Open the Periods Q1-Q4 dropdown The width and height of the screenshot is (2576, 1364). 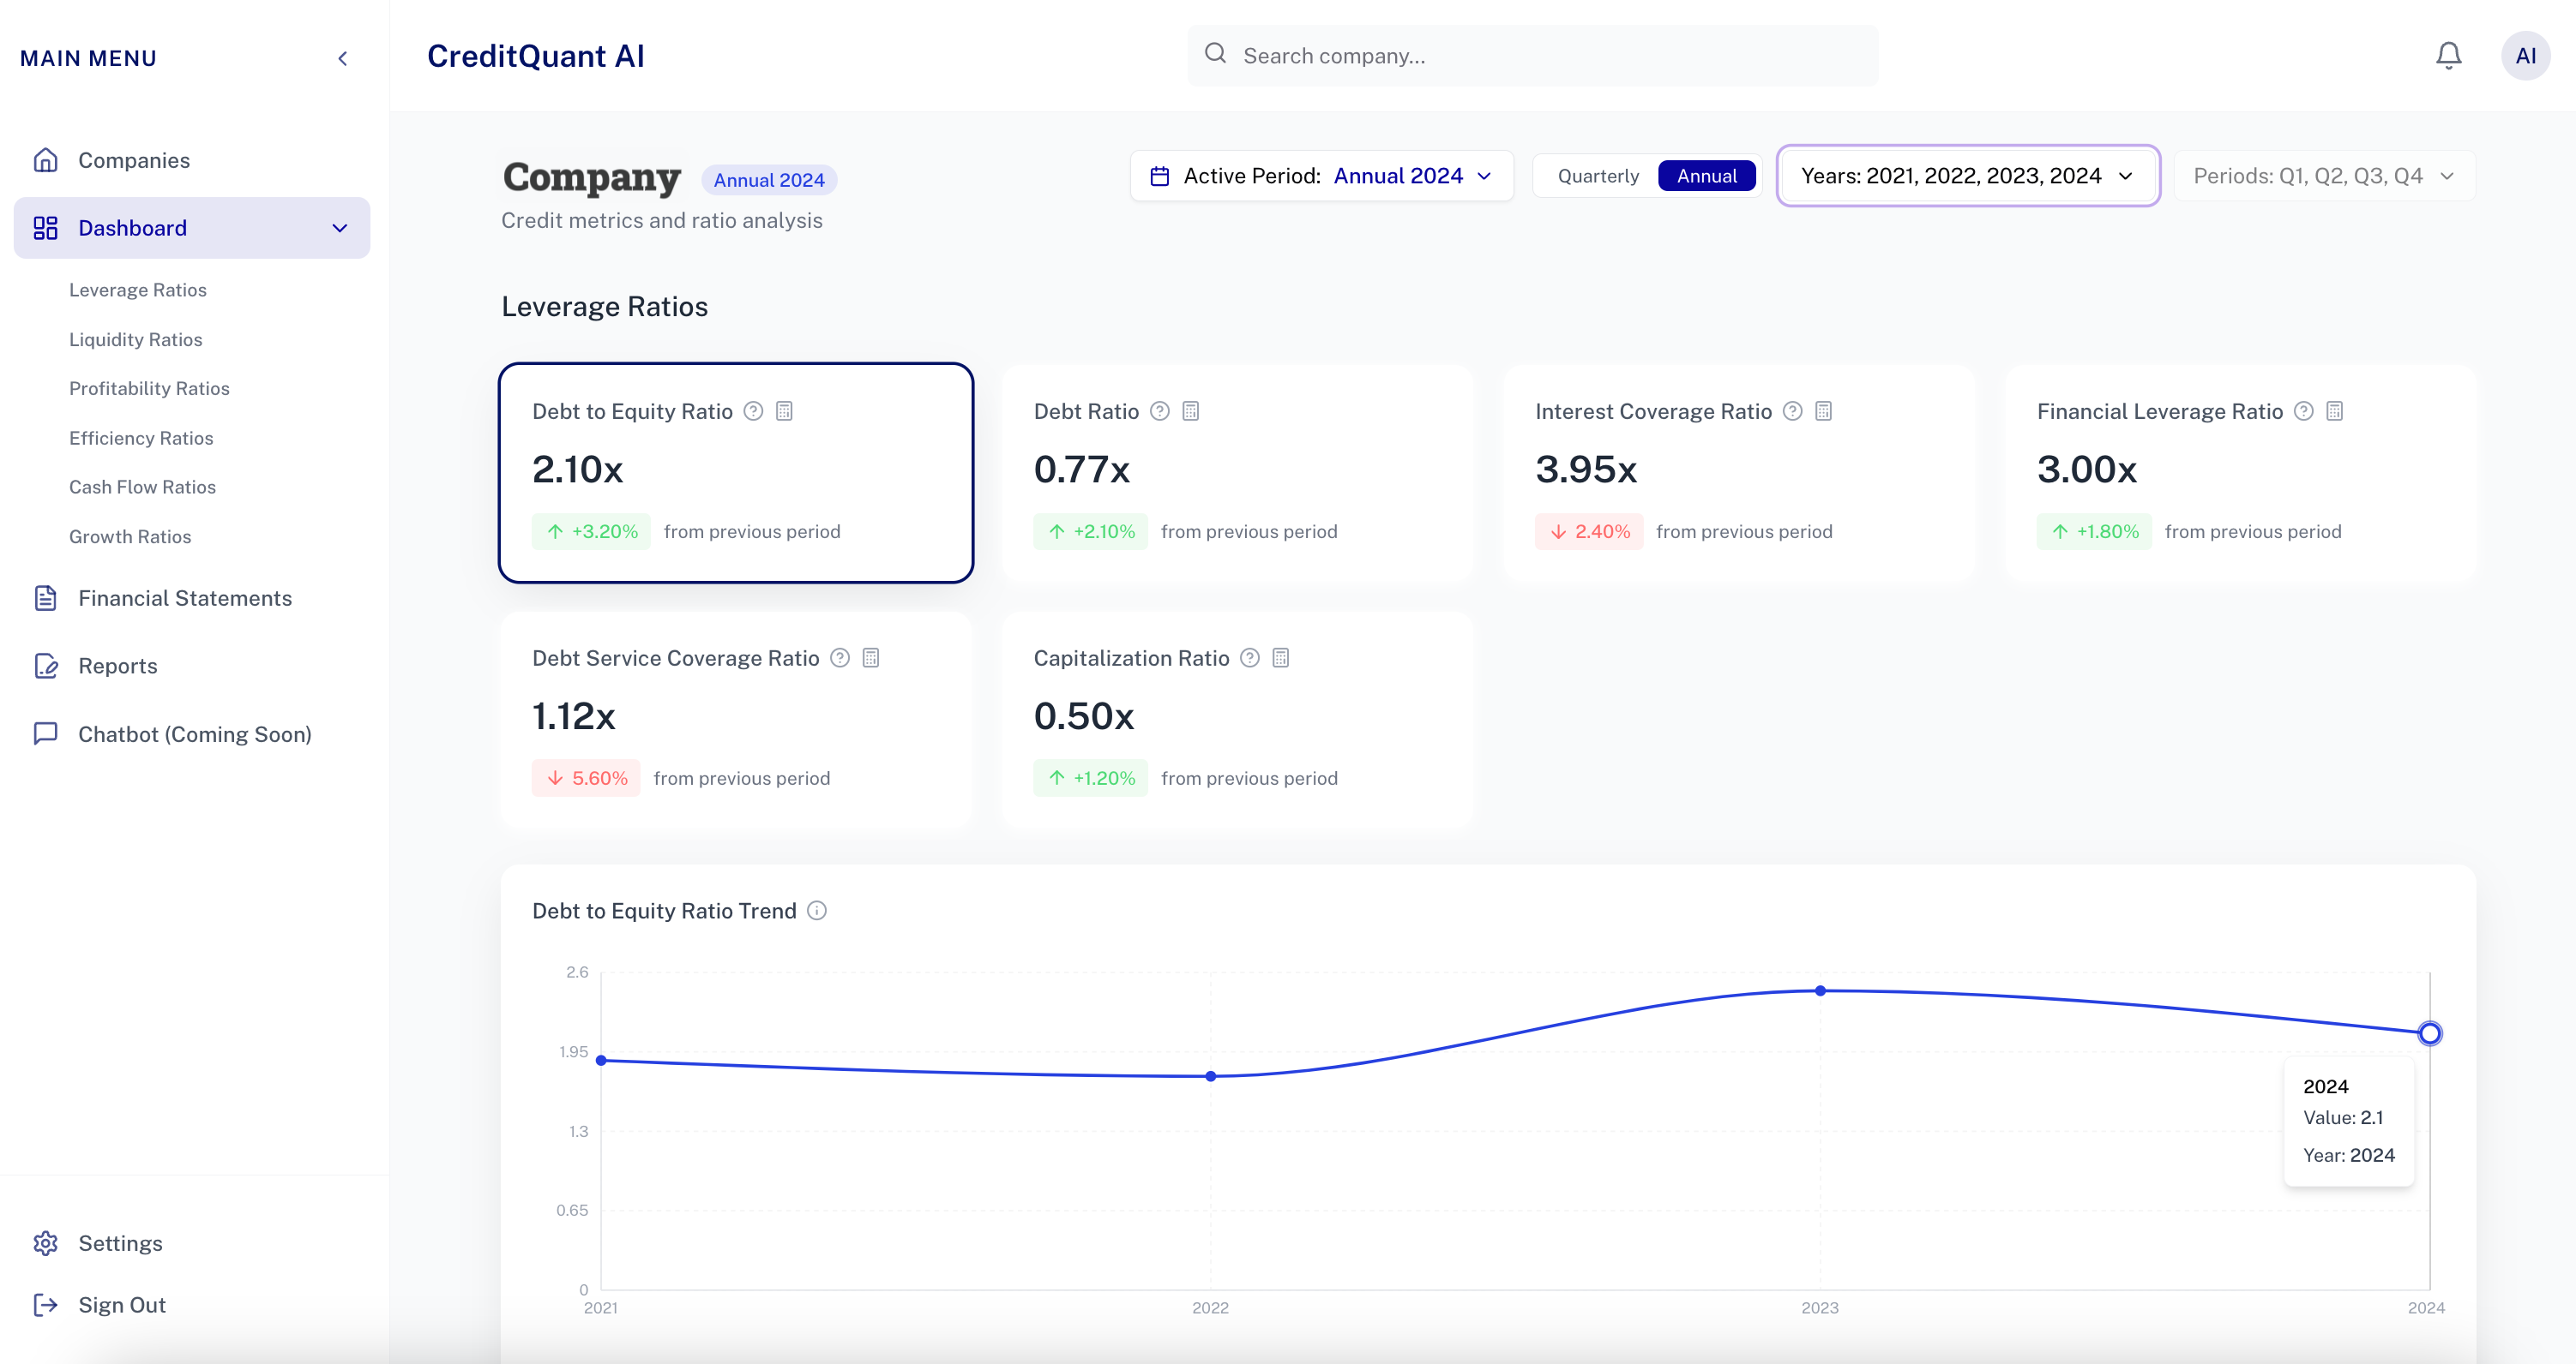2322,175
